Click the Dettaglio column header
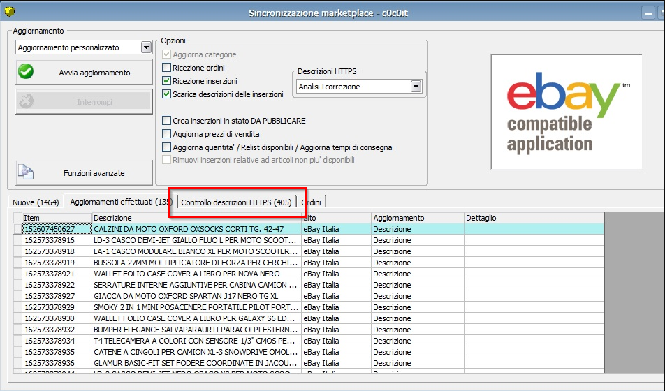This screenshot has height=391, width=665. tap(534, 218)
